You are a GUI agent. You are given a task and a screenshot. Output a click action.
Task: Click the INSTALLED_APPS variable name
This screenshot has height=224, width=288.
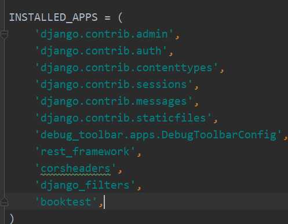[53, 17]
